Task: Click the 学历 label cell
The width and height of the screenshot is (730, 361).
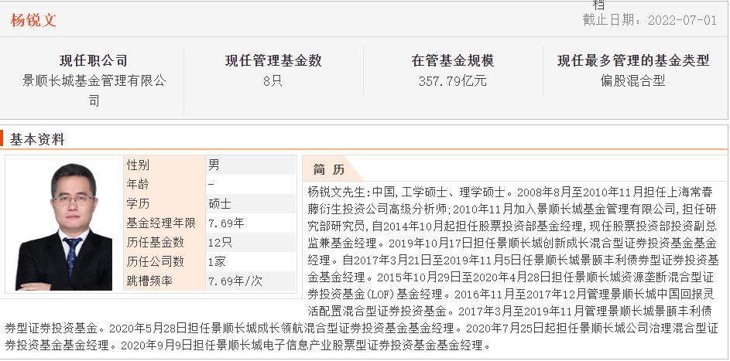Action: tap(164, 203)
